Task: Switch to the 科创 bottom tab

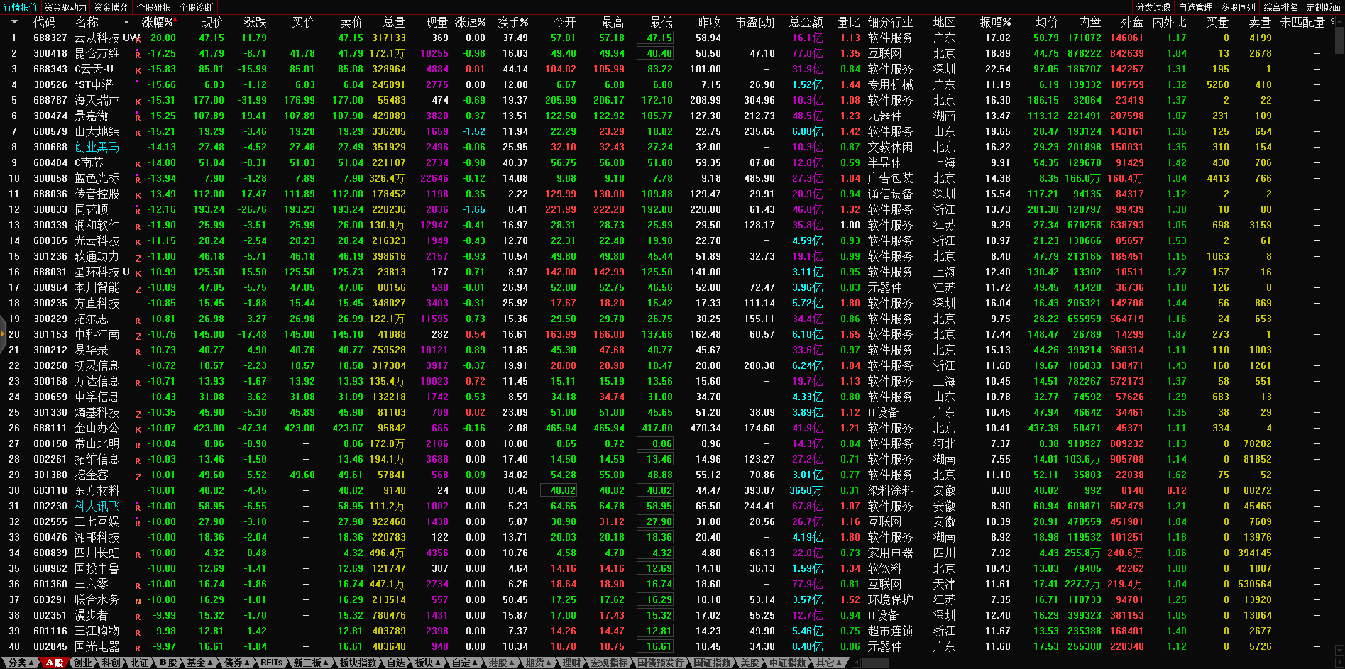Action: tap(111, 663)
